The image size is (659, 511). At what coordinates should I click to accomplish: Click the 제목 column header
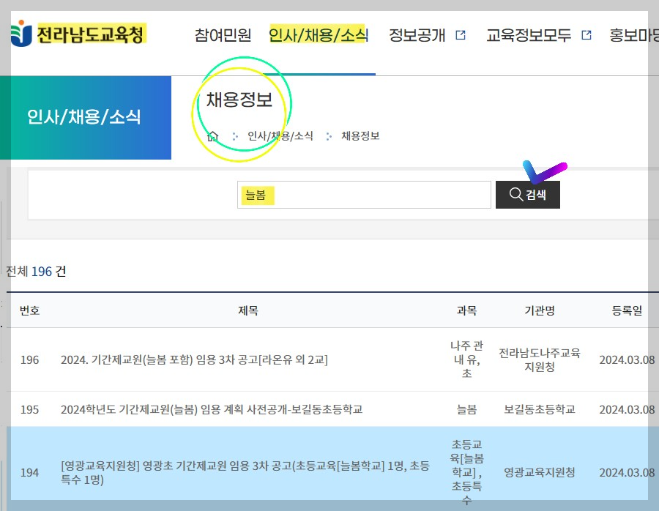pyautogui.click(x=247, y=310)
